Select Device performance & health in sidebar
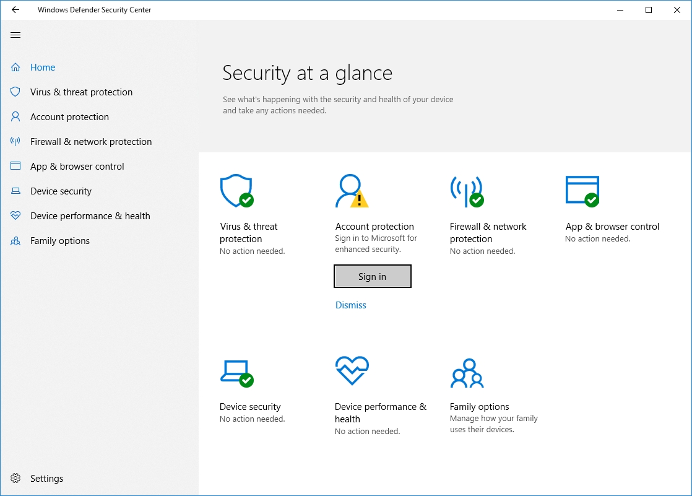Viewport: 692px width, 496px height. pyautogui.click(x=90, y=216)
